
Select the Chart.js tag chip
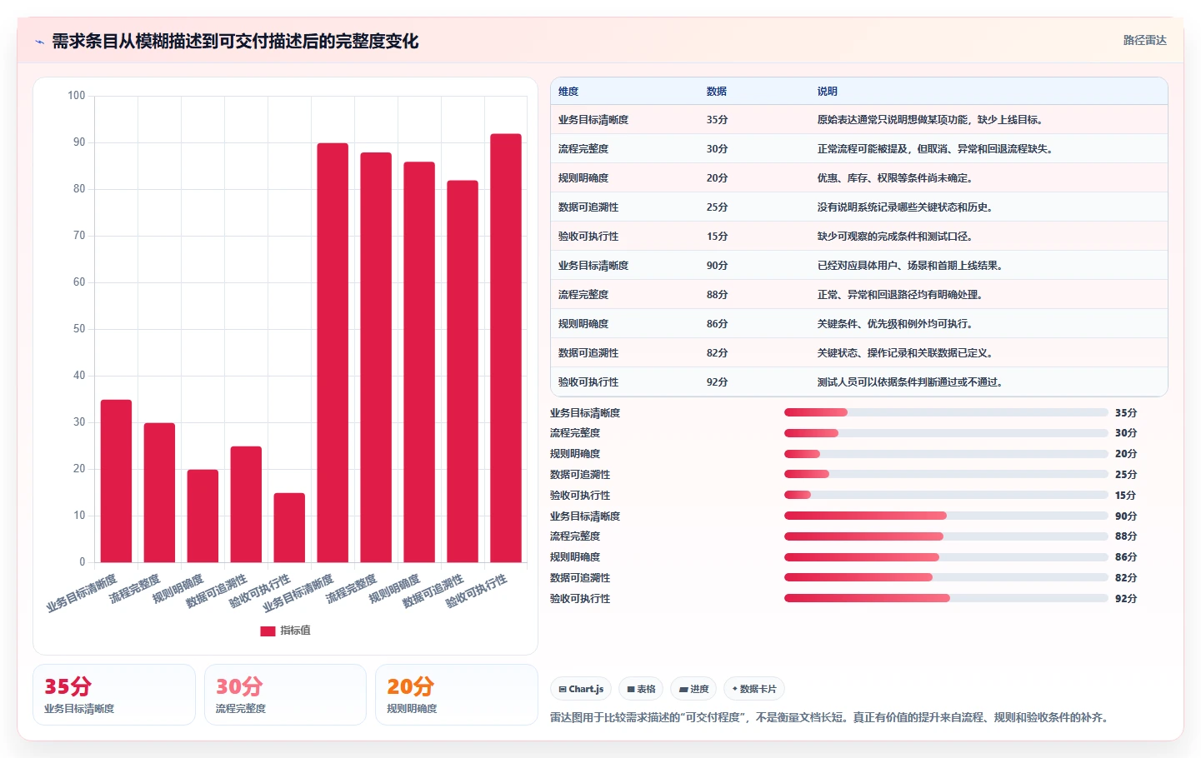click(x=581, y=689)
